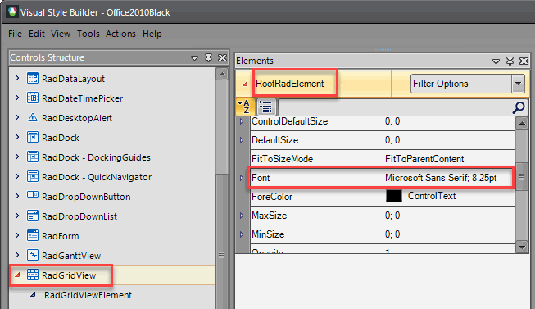
Task: Click the RadForm icon
Action: click(33, 235)
